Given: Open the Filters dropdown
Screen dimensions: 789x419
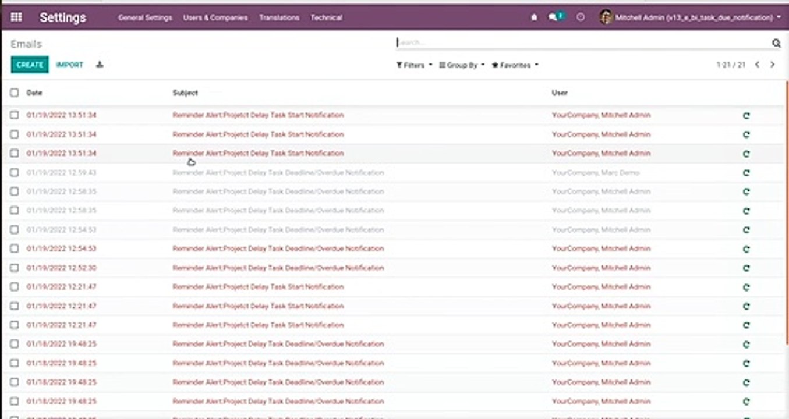Looking at the screenshot, I should 414,65.
